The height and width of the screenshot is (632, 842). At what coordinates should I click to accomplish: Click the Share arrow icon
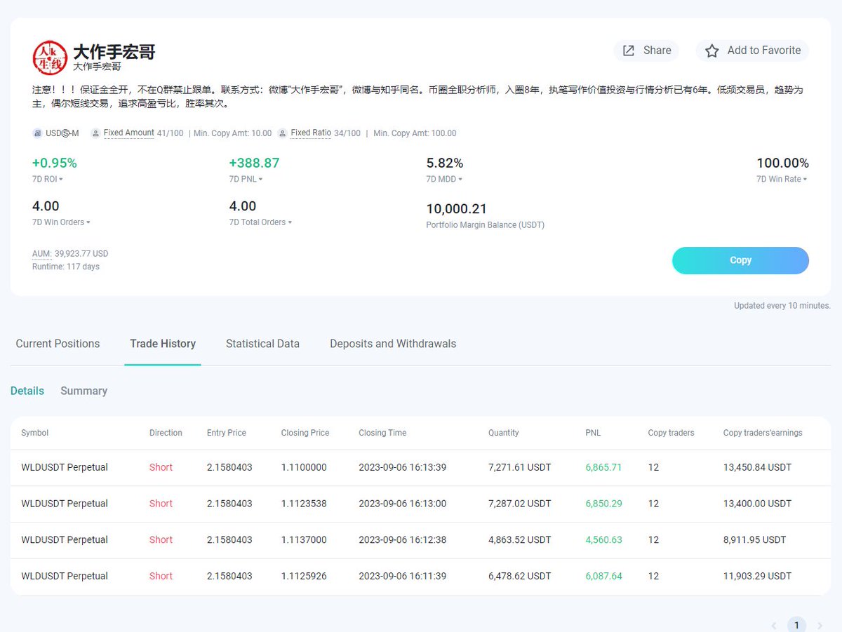click(x=629, y=51)
